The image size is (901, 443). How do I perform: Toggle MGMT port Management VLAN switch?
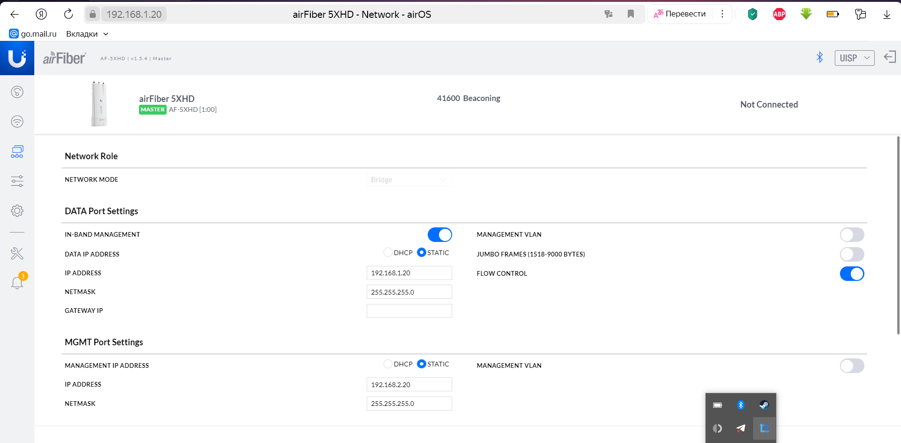852,365
